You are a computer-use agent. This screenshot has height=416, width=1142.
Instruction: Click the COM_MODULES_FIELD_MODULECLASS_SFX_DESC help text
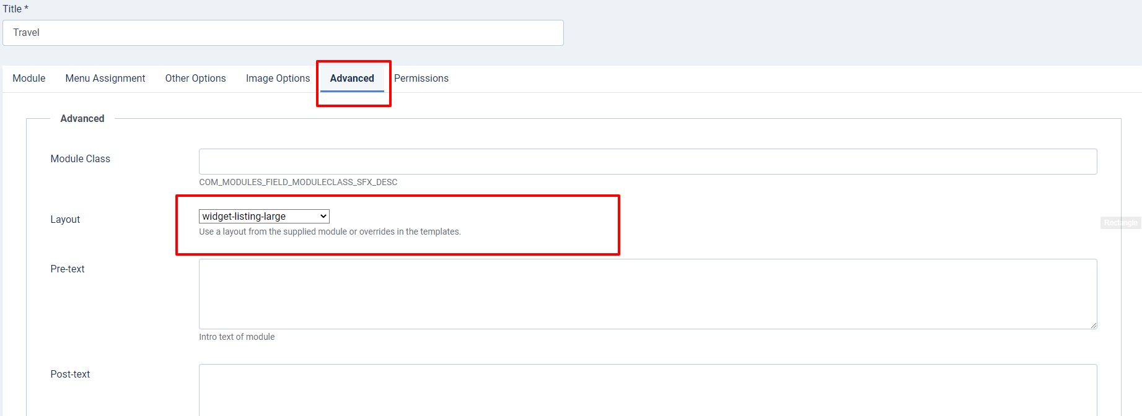(x=298, y=183)
